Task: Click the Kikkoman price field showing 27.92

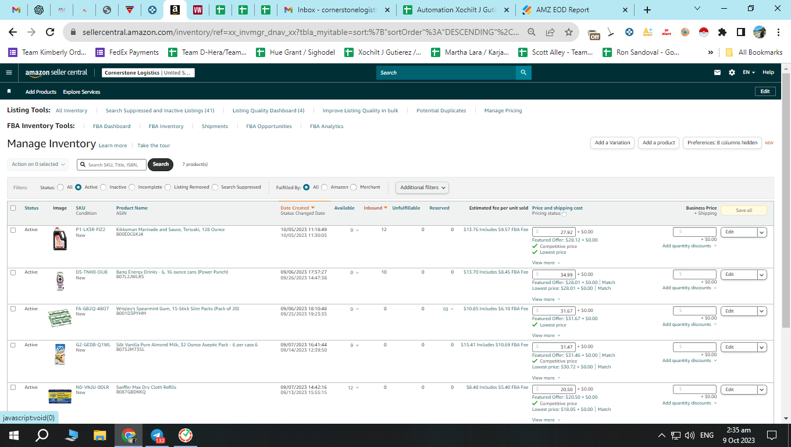Action: click(x=554, y=232)
